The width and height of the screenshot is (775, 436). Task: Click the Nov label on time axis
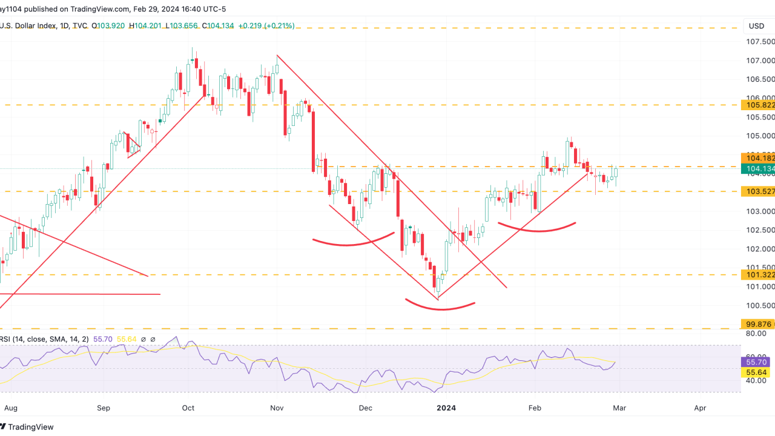click(x=277, y=408)
